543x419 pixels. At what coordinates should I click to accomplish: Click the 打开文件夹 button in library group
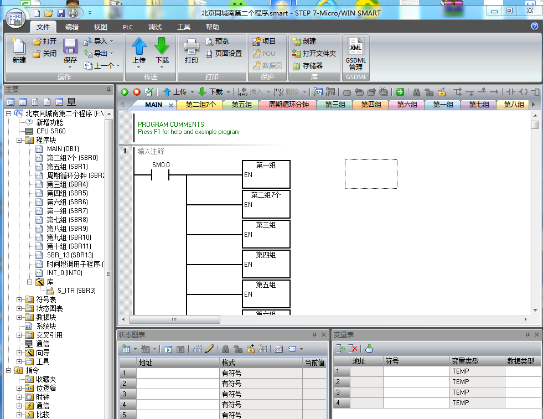coord(314,54)
